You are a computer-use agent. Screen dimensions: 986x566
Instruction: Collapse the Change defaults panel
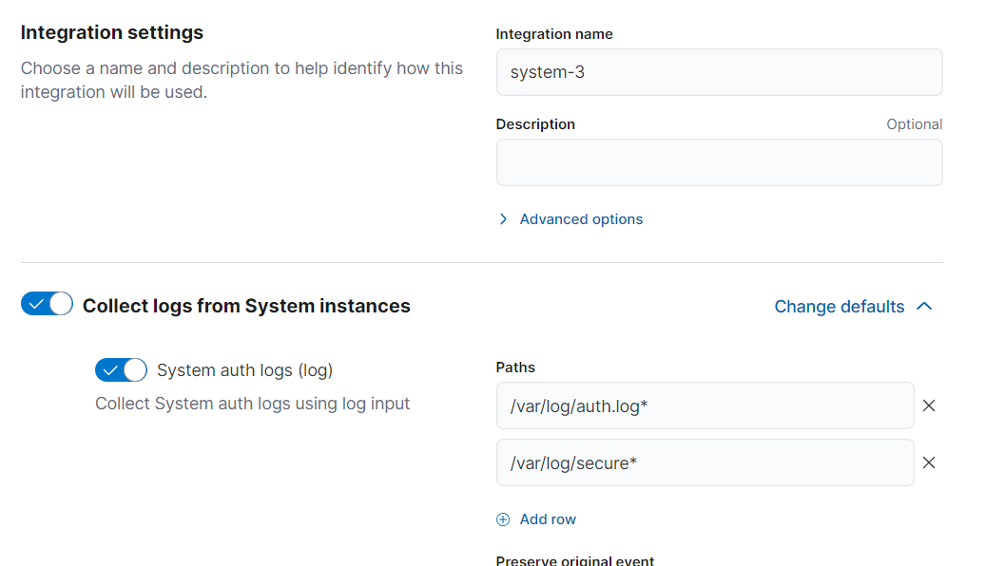(839, 307)
